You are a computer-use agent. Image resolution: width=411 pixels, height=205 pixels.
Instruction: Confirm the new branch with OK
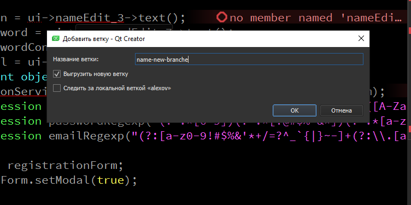tap(295, 110)
